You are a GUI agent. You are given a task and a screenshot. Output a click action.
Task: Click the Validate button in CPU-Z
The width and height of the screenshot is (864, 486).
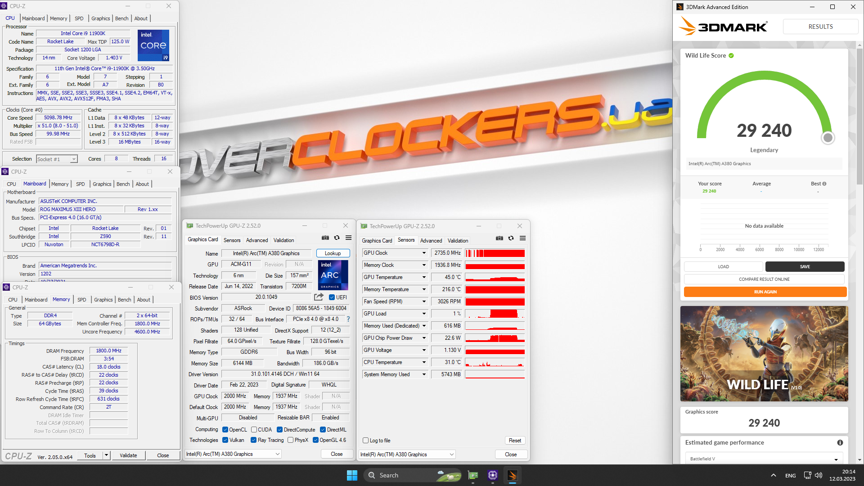tap(128, 455)
